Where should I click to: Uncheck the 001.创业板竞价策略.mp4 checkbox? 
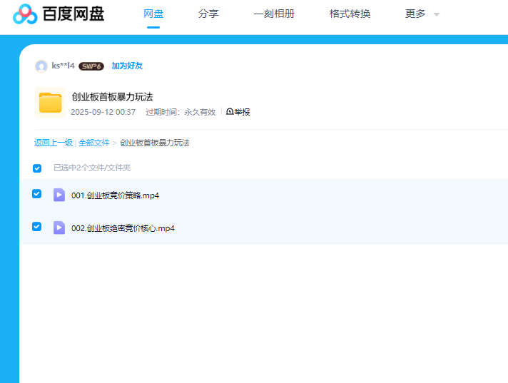tap(37, 194)
